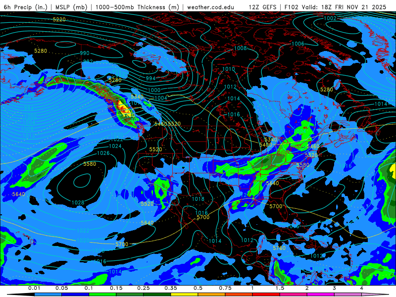This screenshot has width=396, height=297.
Task: Select the medium green 0.15–0.25 legend swatch
Action: pos(130,295)
